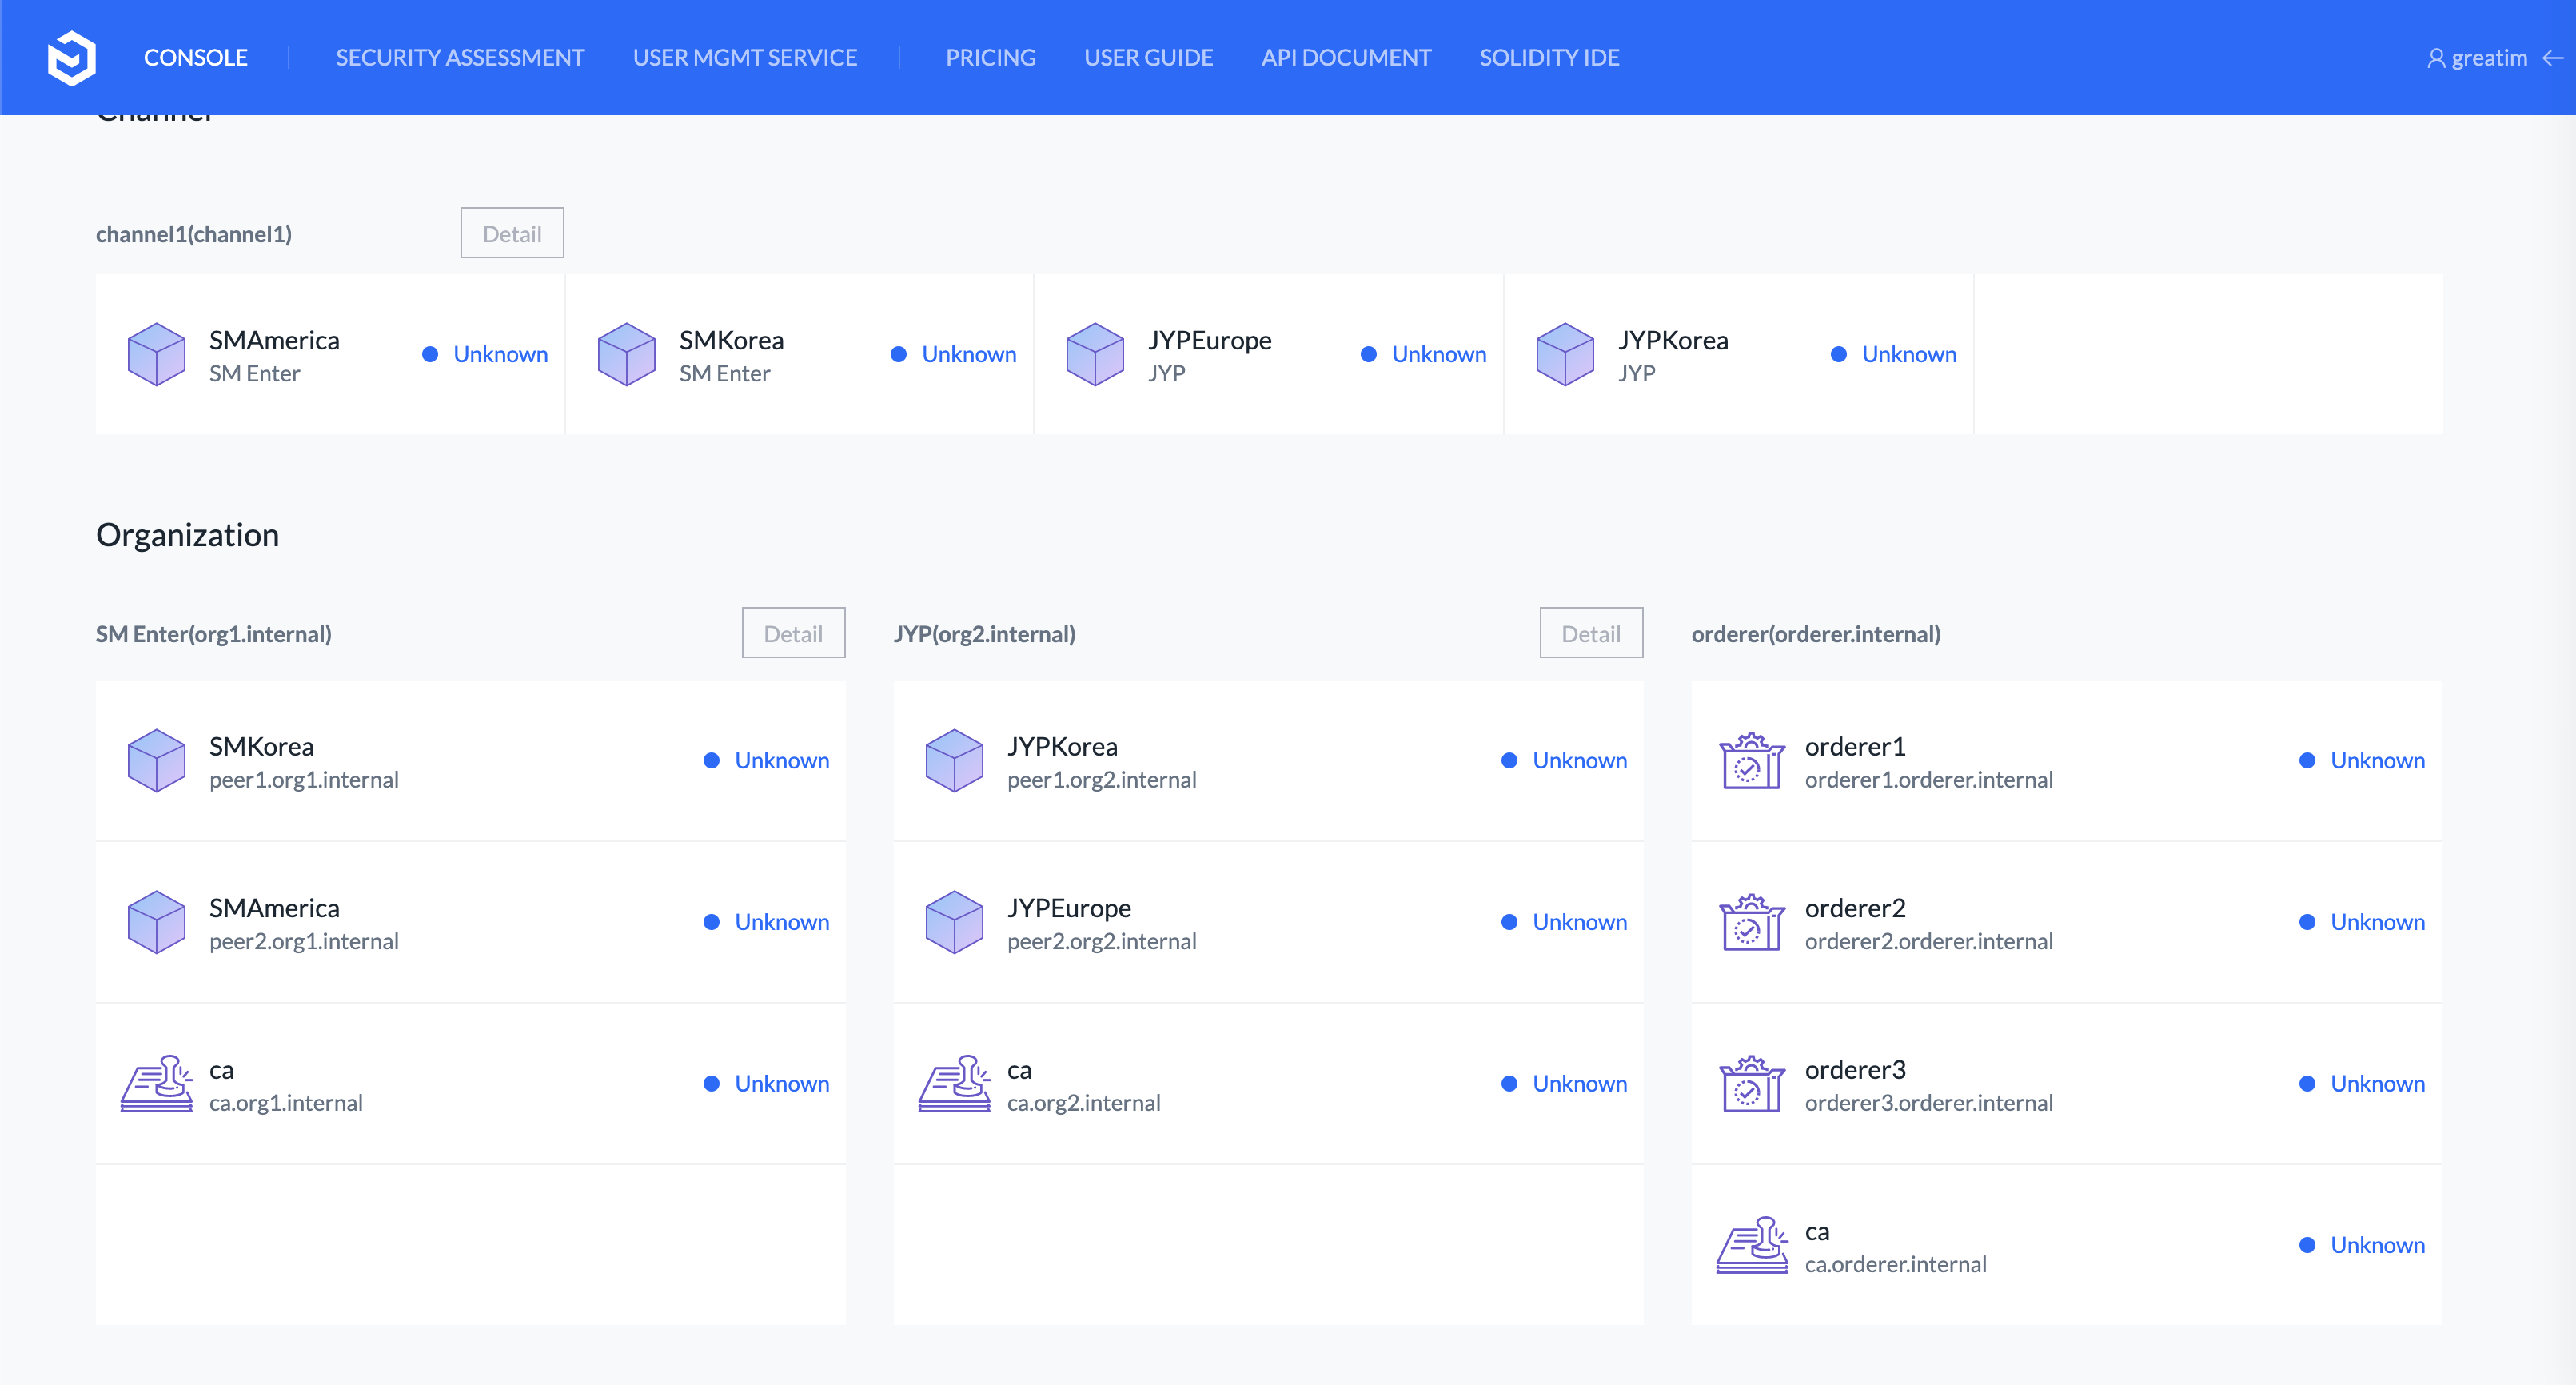Click ca.orderer.internal certificate stamp icon

(x=1751, y=1246)
